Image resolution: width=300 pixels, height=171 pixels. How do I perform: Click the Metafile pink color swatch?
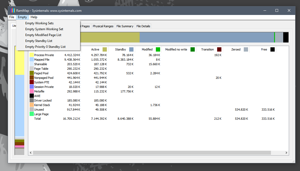pos(32,91)
